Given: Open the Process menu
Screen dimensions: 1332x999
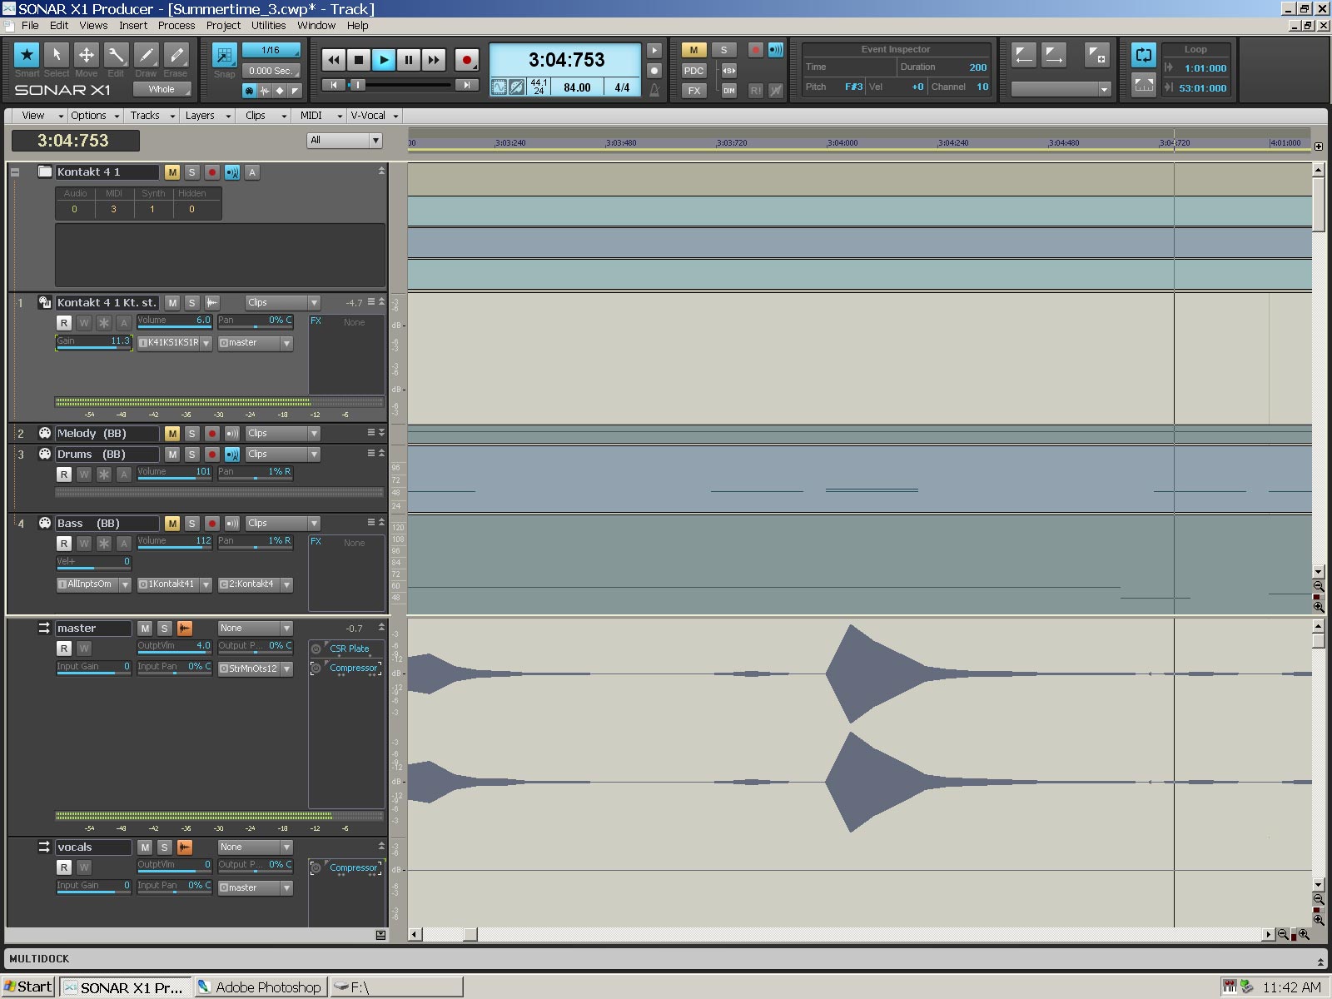Looking at the screenshot, I should 176,26.
